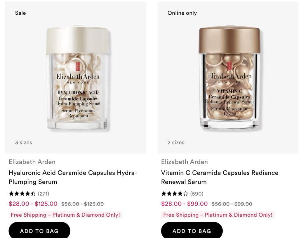Open the Hyaluronic Acid Ceramide Capsules product image
The image size is (299, 238).
(x=77, y=78)
